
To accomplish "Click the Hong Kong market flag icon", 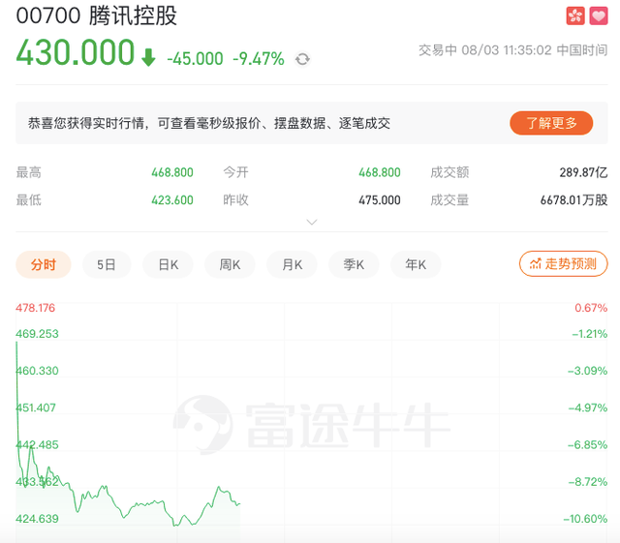I will coord(574,15).
